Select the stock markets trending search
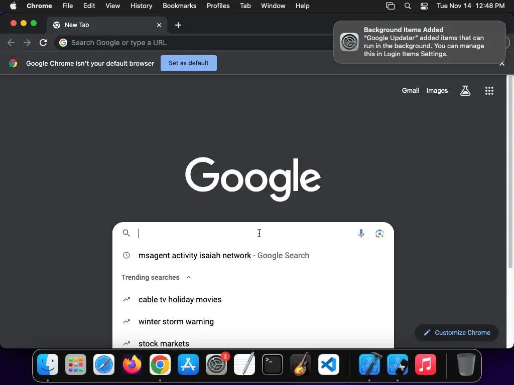The width and height of the screenshot is (514, 385). 253,343
